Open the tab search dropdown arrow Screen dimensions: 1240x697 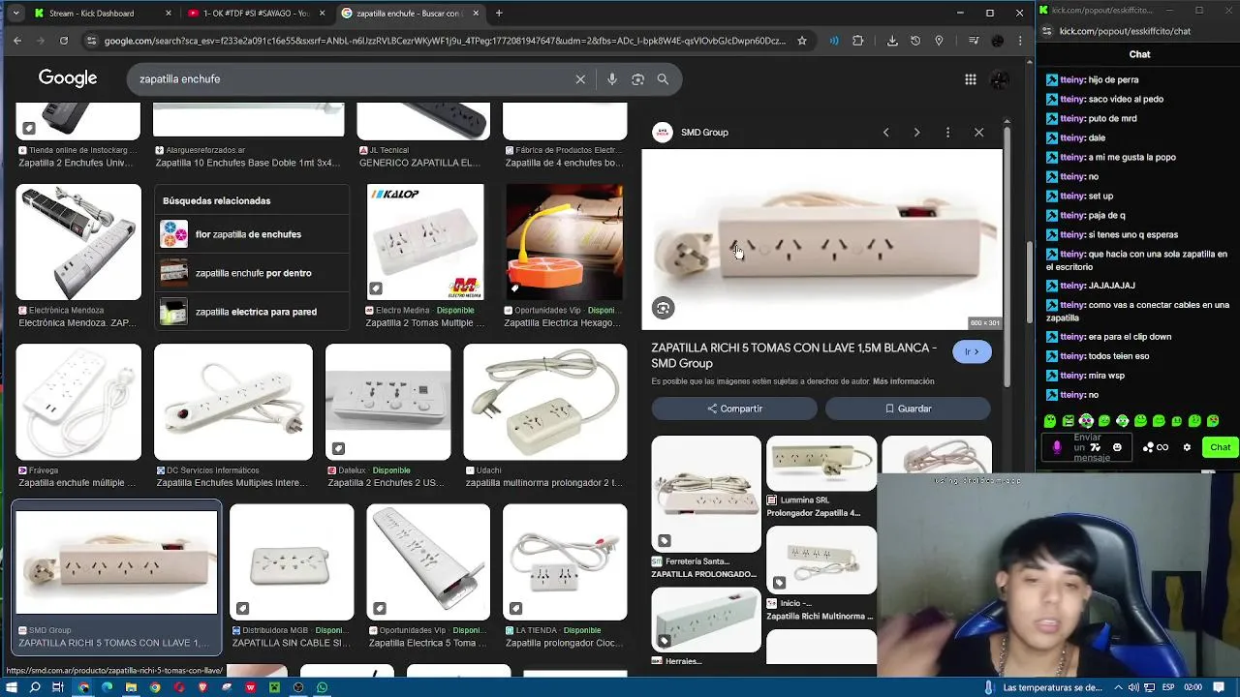tap(15, 13)
